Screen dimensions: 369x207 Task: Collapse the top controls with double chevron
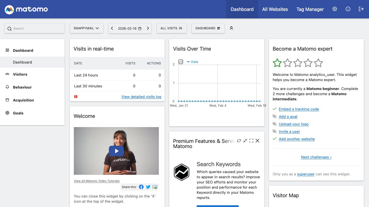[x=231, y=28]
